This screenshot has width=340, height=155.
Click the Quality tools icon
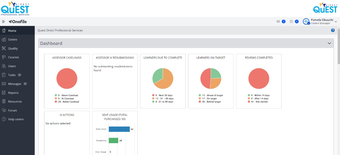[4, 48]
